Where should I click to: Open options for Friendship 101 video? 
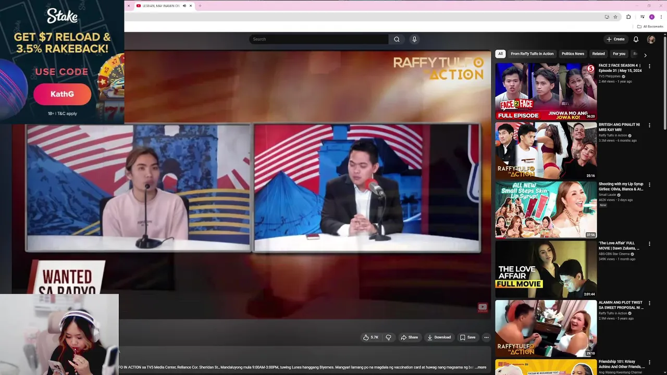coord(649,362)
